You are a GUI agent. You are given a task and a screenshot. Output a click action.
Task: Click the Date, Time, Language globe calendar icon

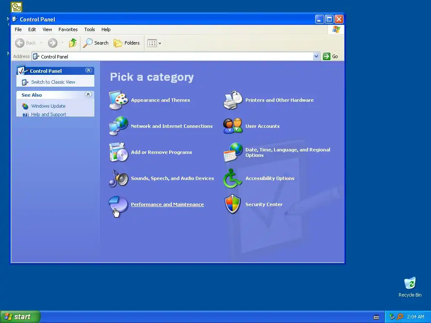233,152
